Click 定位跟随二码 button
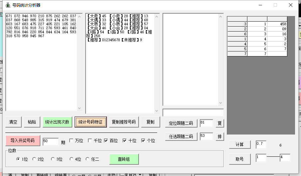The image size is (301, 176). click(181, 124)
